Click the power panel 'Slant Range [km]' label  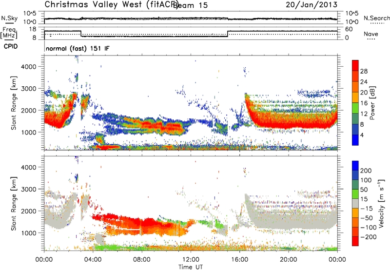point(14,103)
